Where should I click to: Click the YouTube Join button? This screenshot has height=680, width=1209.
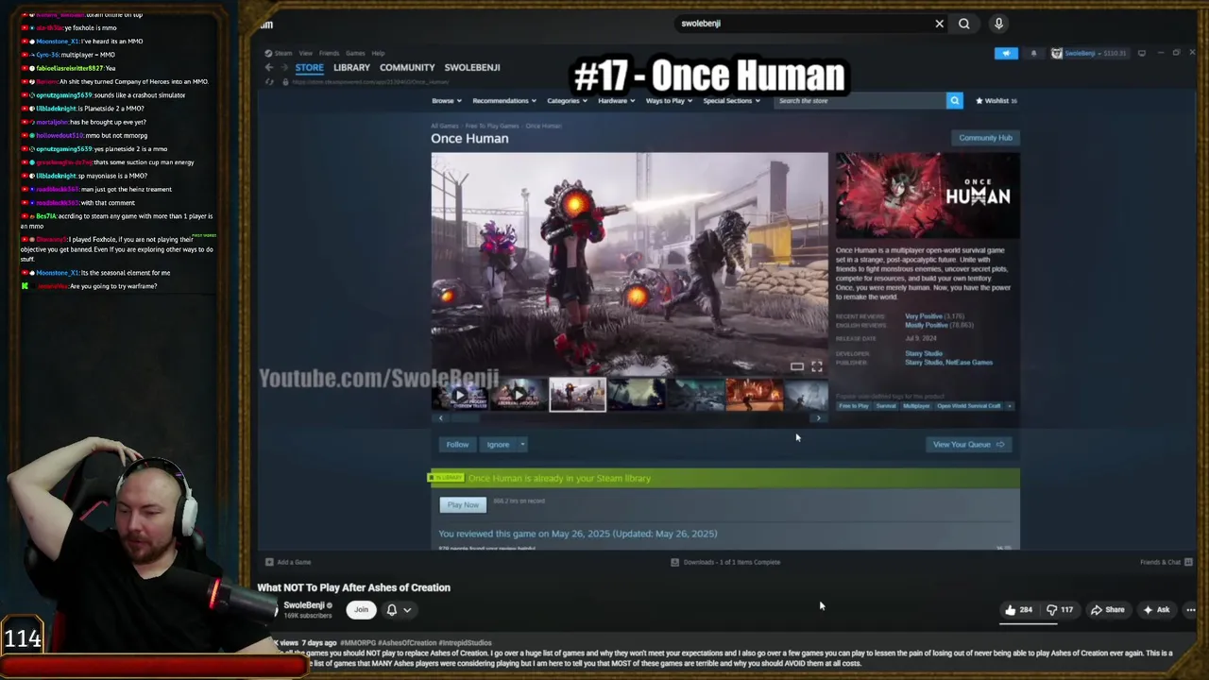click(x=361, y=610)
